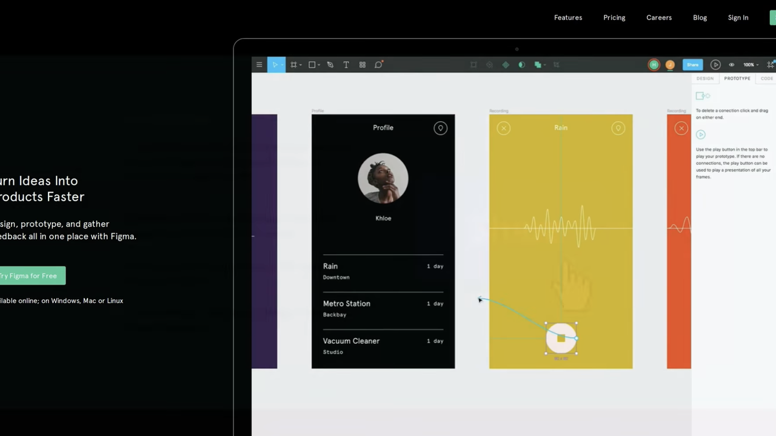Viewport: 776px width, 436px height.
Task: Toggle the hotspot circle on the Profile frame
Action: click(440, 128)
